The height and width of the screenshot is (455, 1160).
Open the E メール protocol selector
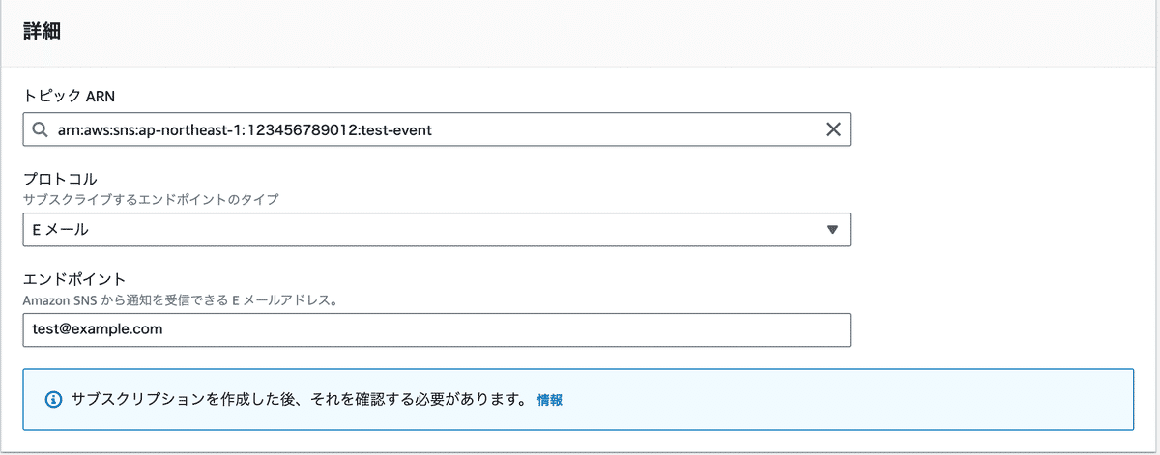tap(437, 230)
